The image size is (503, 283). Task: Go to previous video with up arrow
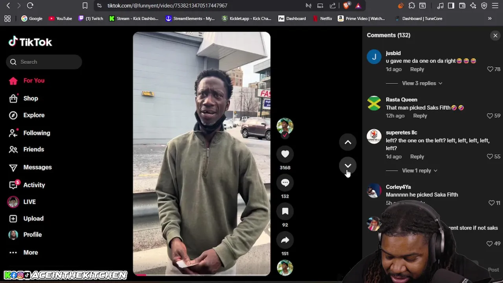[x=348, y=142]
